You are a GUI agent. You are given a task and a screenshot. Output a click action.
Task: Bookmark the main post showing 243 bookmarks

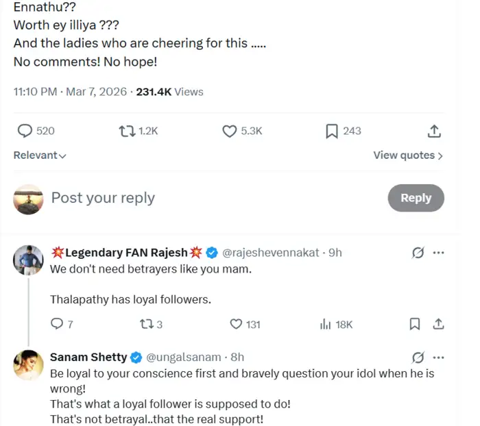[332, 131]
